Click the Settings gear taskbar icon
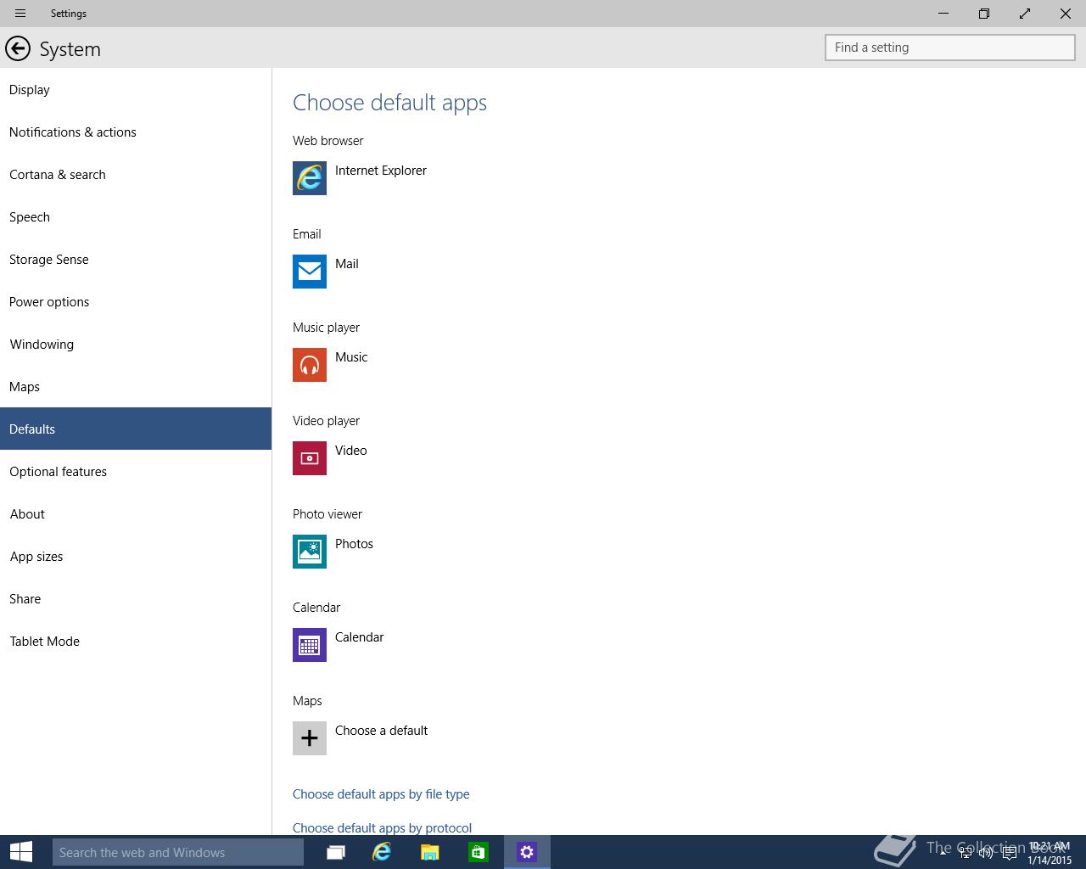 tap(527, 852)
